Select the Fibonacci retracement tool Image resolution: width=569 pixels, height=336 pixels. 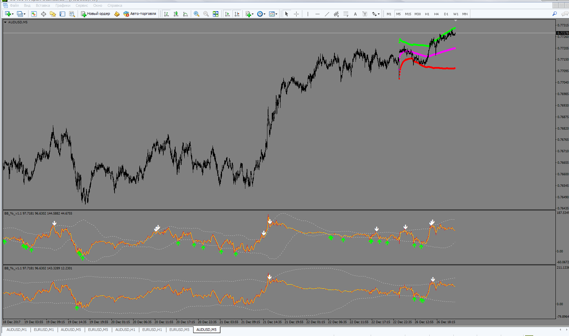[x=346, y=14]
